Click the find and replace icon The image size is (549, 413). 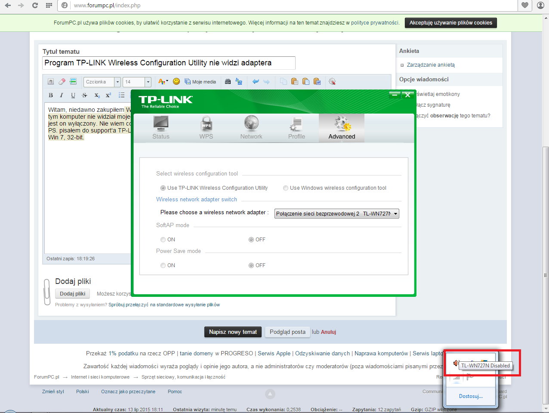tap(239, 81)
